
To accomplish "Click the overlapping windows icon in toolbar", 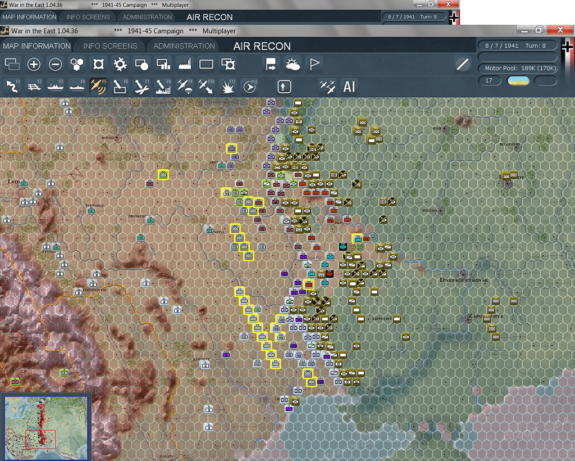I will pos(12,64).
